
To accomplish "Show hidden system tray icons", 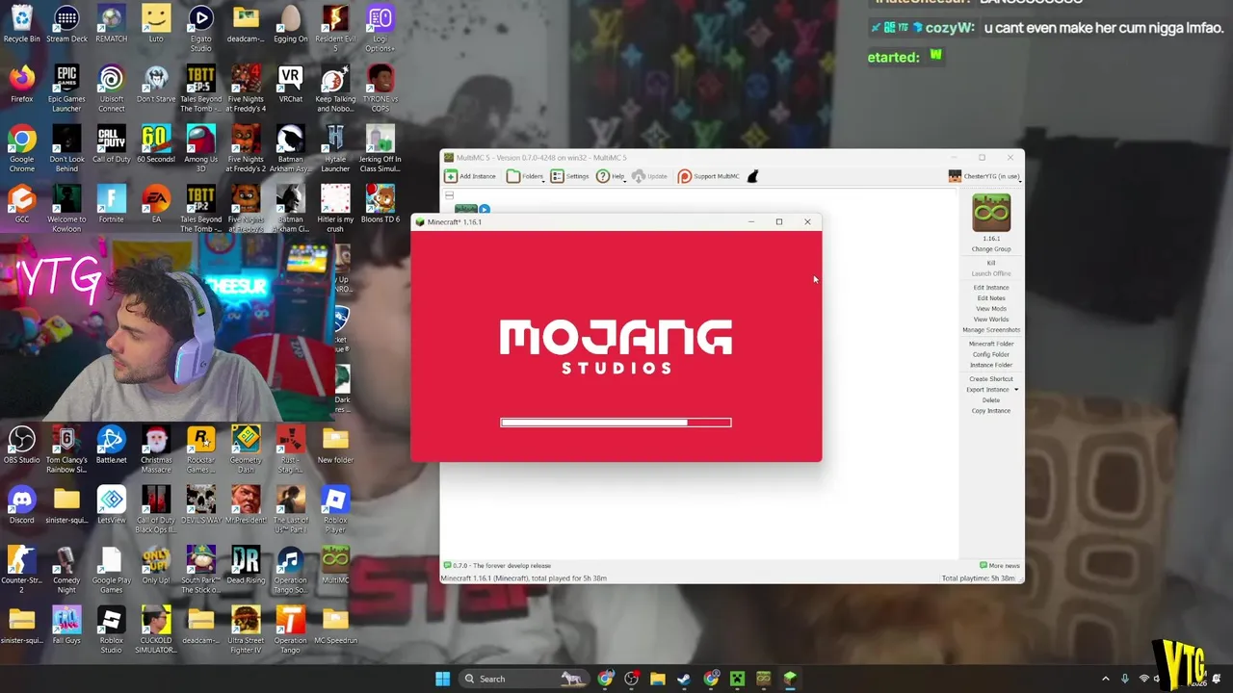I will [1105, 679].
